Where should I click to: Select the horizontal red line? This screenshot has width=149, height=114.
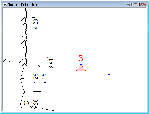(x=71, y=75)
